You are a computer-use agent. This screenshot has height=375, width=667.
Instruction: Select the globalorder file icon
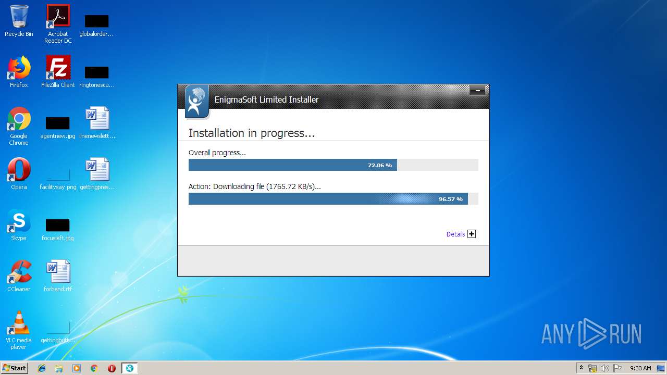pyautogui.click(x=96, y=25)
